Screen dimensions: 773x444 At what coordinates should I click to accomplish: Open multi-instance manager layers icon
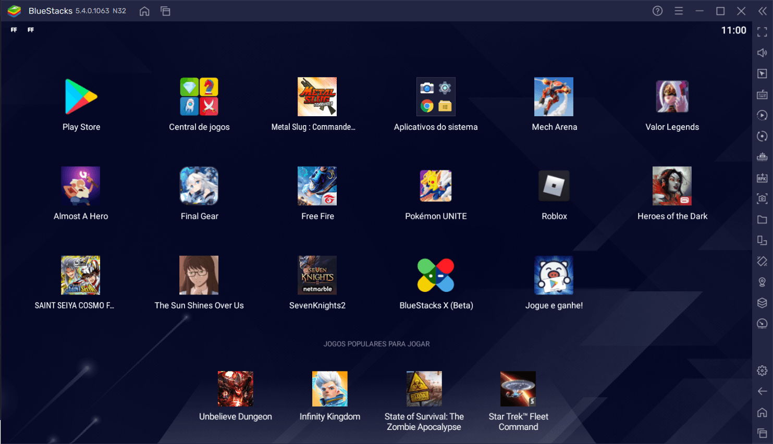(762, 303)
